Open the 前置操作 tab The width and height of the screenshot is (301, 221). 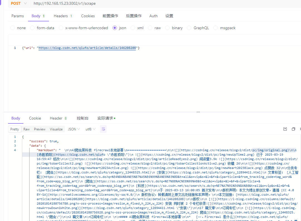[110, 16]
